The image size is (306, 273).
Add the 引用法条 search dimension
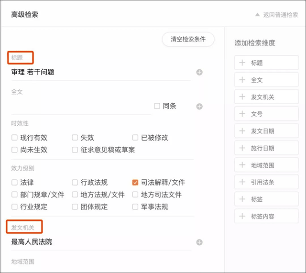(x=266, y=182)
